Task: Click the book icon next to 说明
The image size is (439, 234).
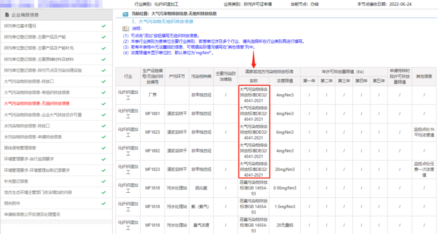Action: coord(126,29)
